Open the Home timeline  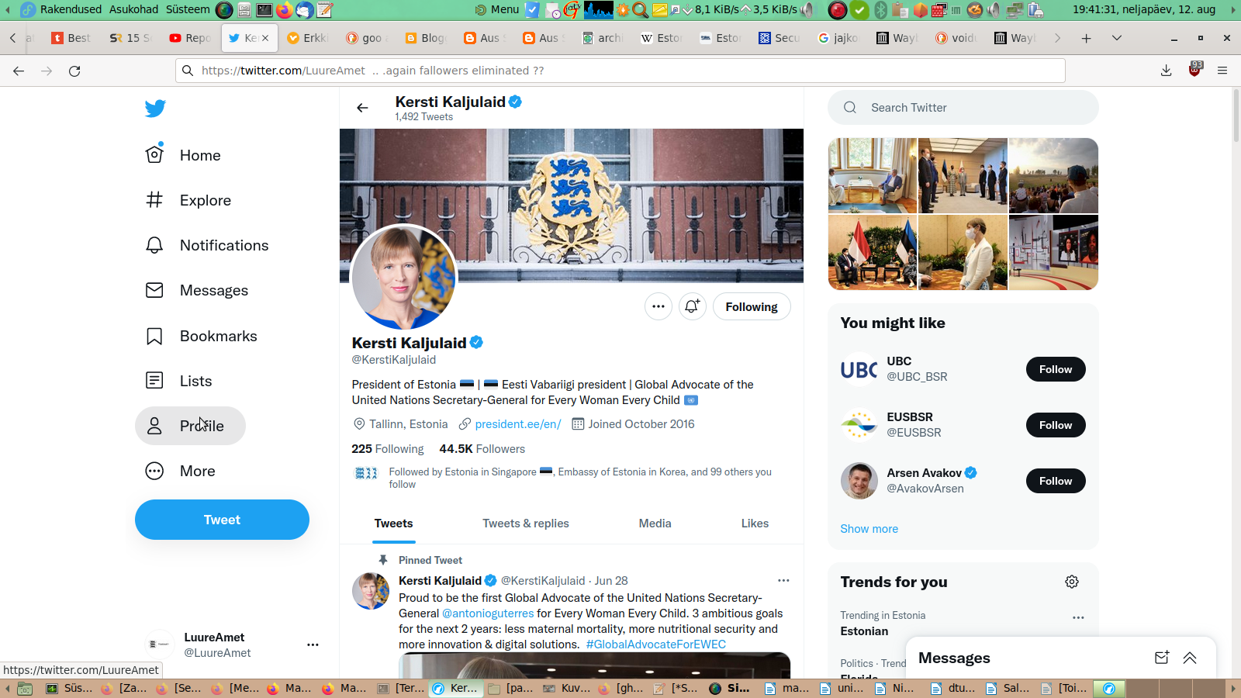[183, 155]
